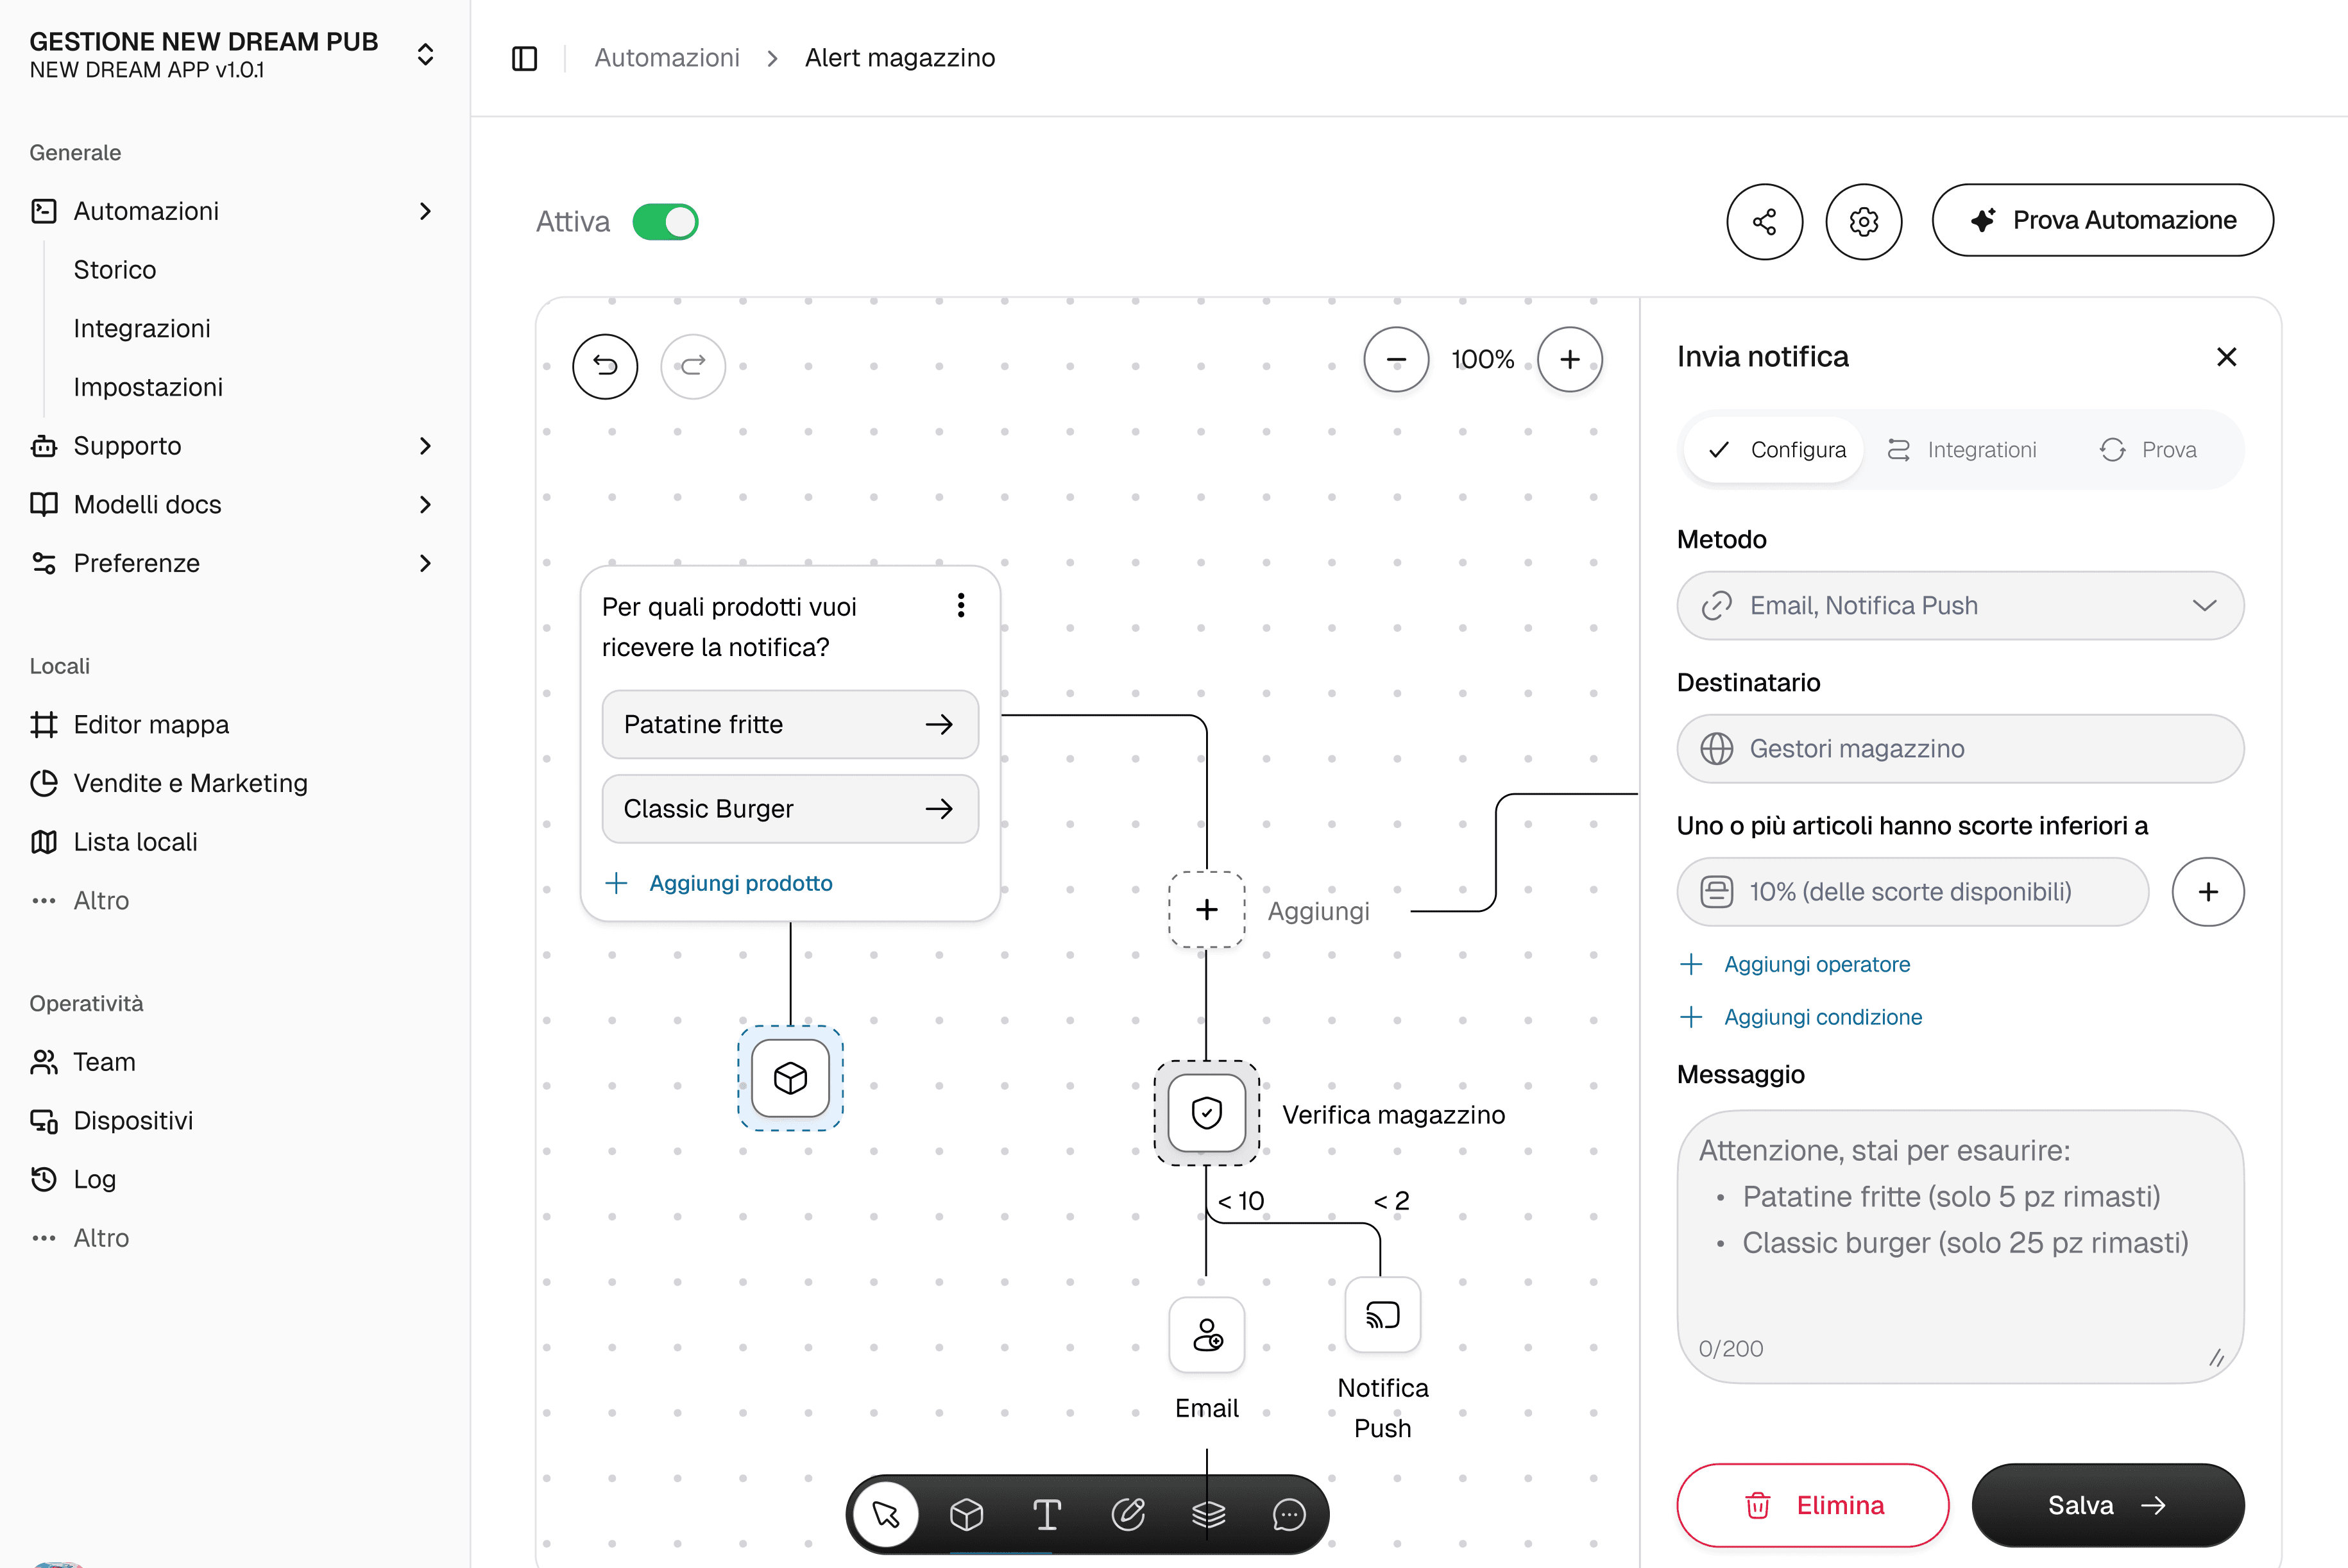Screen dimensions: 2348x1568
Task: Disable the Attiva switch
Action: 665,221
